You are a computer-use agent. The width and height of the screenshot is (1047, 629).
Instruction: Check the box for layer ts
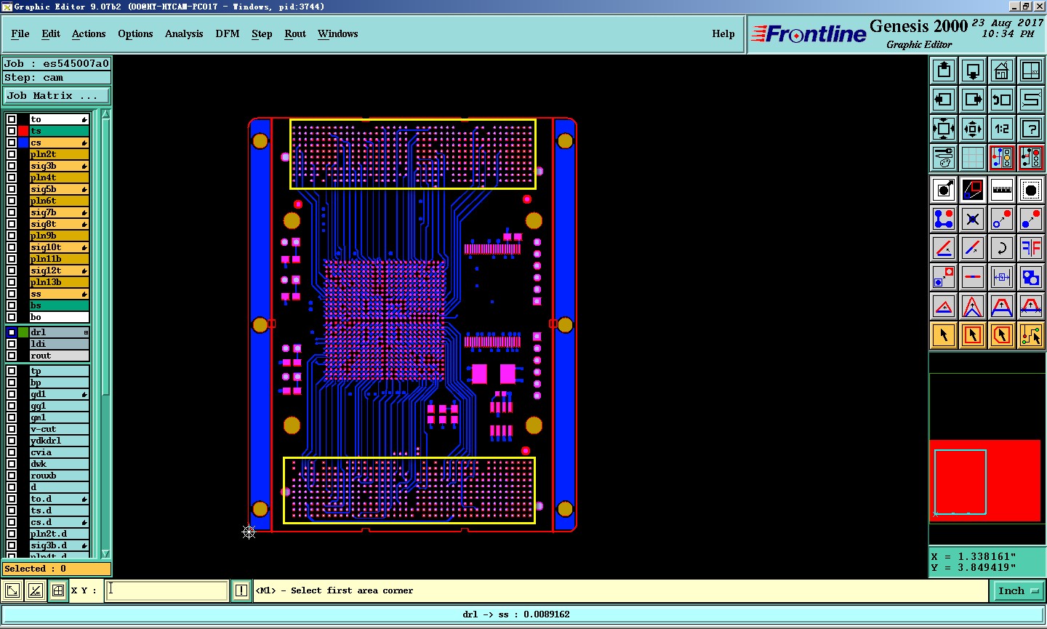(x=12, y=131)
